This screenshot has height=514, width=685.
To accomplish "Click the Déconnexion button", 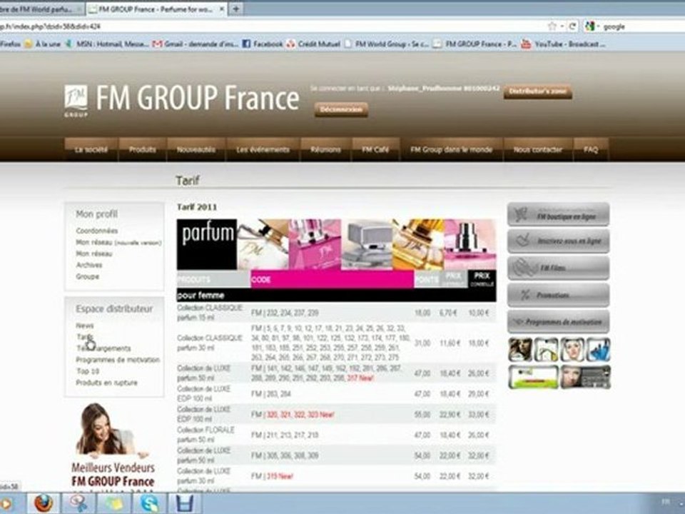I will coord(341,109).
